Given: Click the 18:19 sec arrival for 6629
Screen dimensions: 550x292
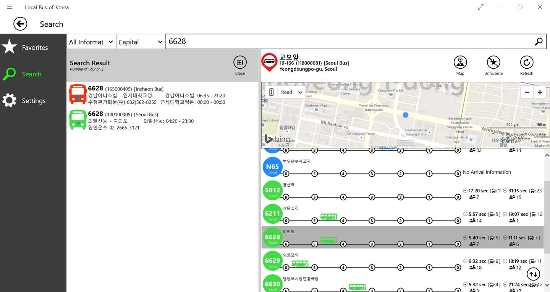Looking at the screenshot, I should (x=518, y=261).
